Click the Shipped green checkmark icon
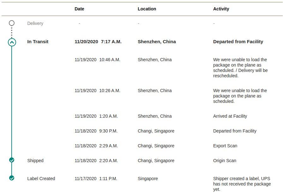This screenshot has width=285, height=194. pyautogui.click(x=12, y=160)
